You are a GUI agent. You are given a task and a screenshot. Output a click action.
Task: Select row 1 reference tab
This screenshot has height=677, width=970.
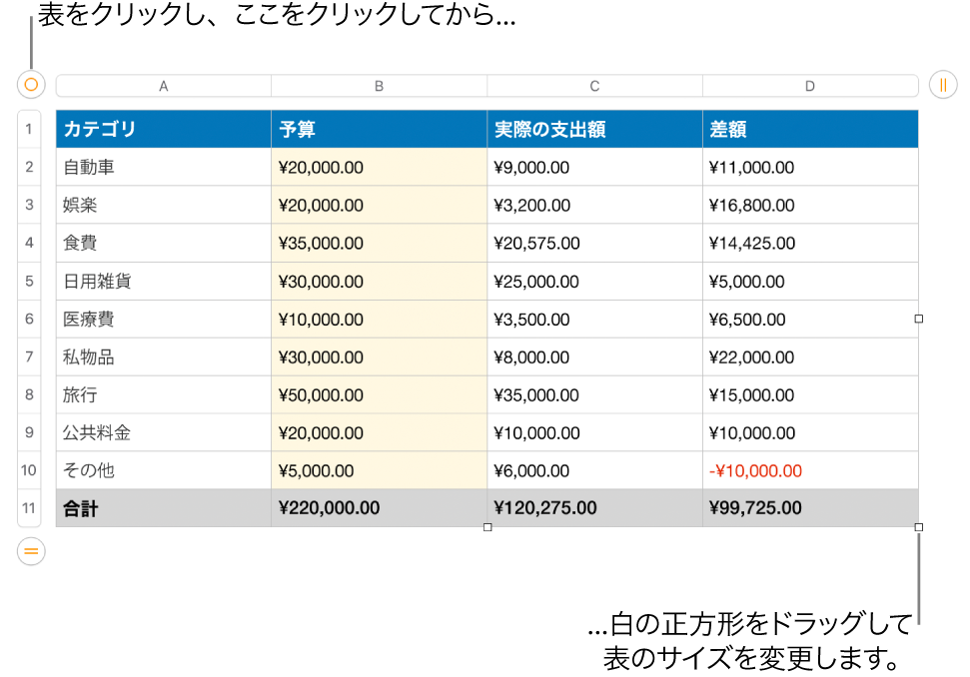point(29,128)
